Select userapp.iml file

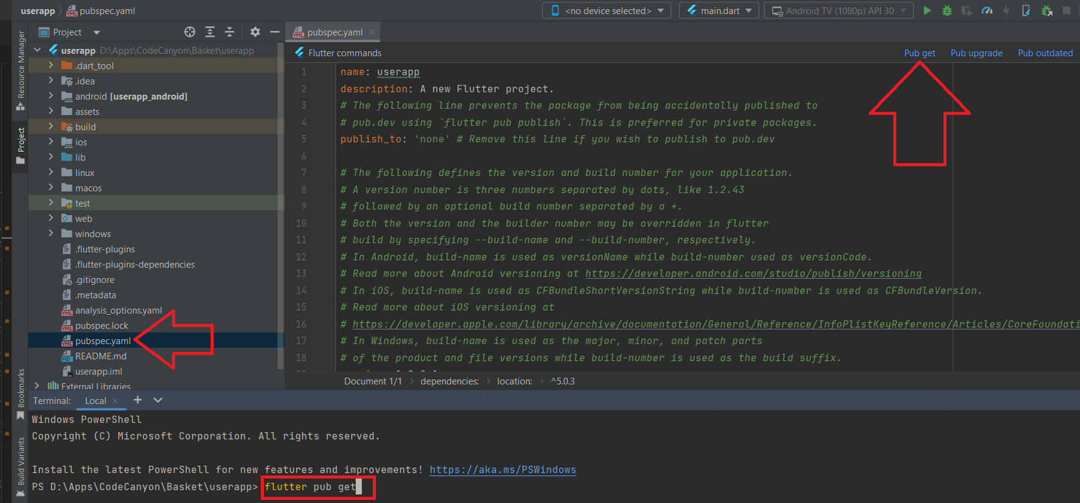(x=99, y=371)
